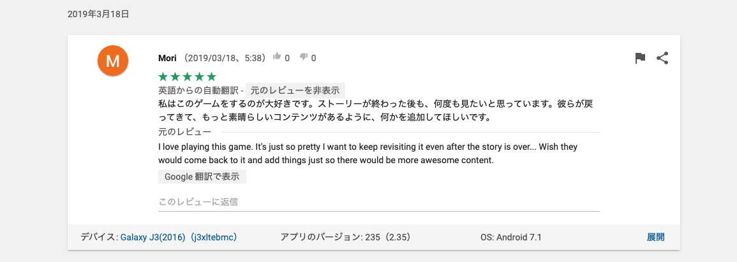Click the original English review text
Screen dimensions: 737x262
click(x=368, y=154)
